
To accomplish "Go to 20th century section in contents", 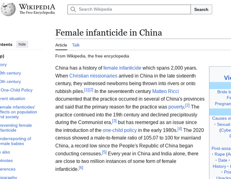I will click(x=10, y=82).
